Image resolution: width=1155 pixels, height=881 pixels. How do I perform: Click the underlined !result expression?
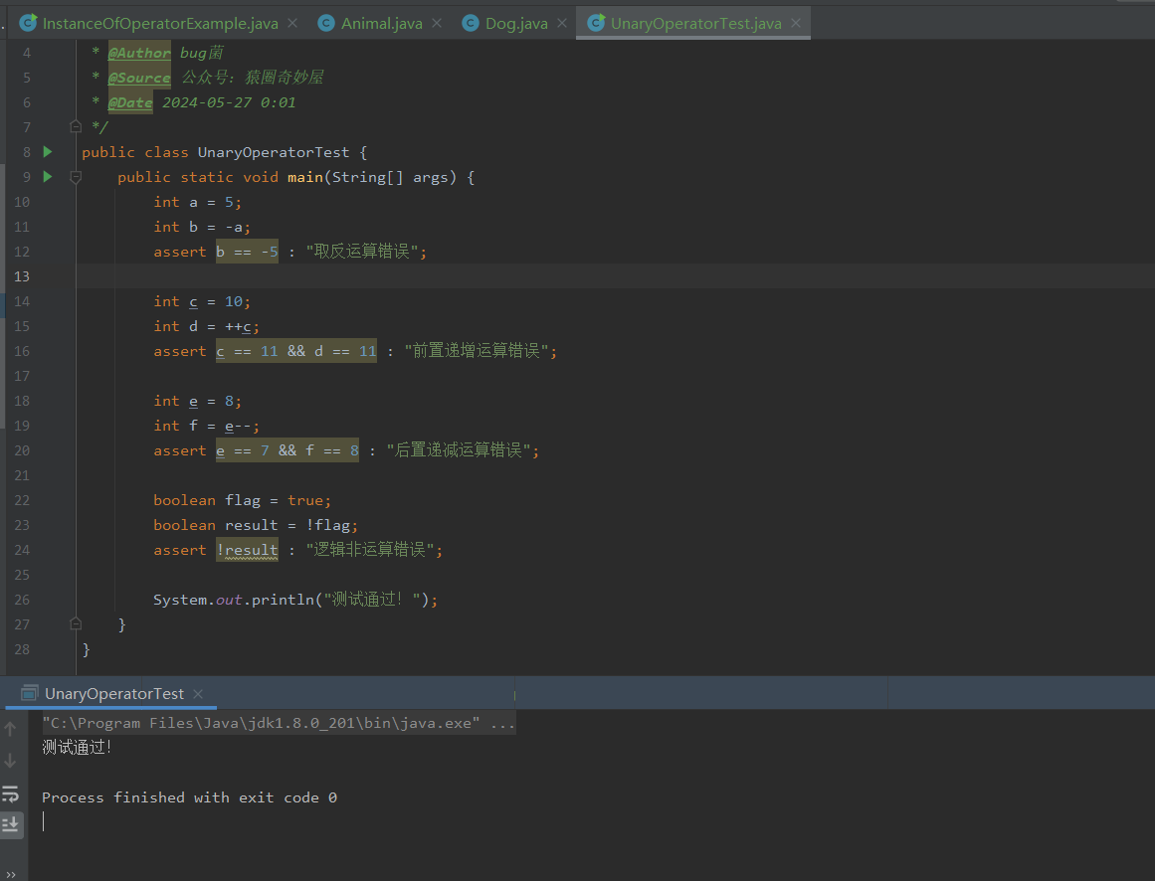pyautogui.click(x=247, y=550)
